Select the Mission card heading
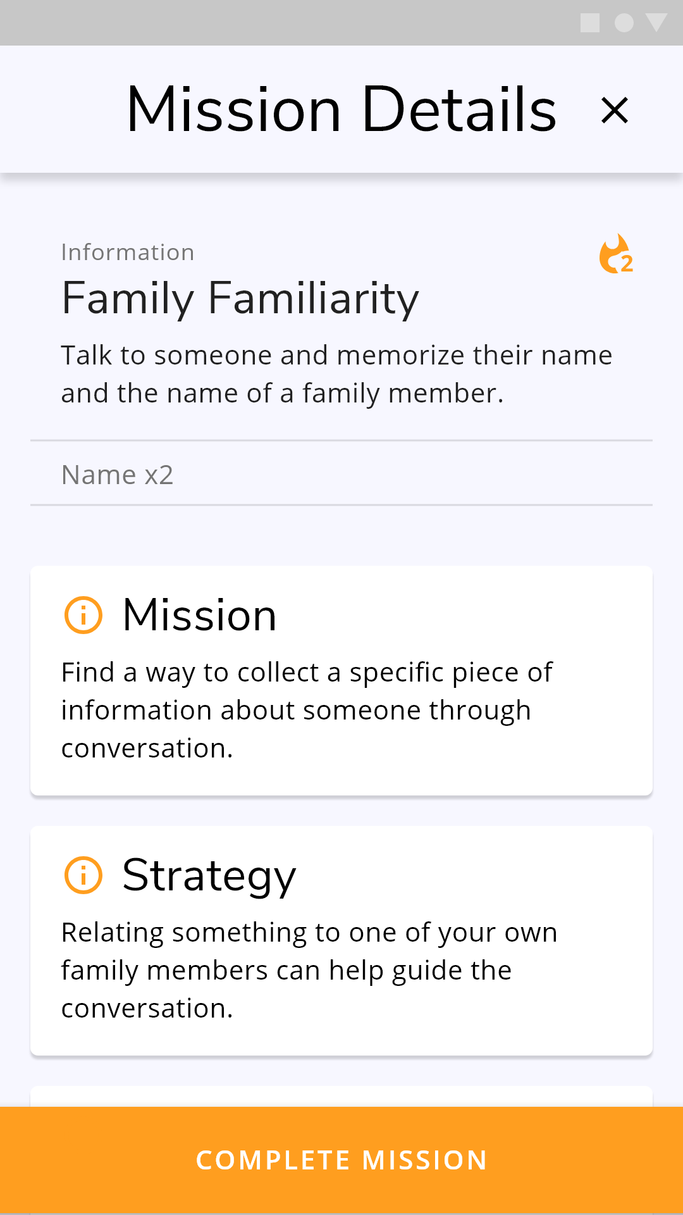The height and width of the screenshot is (1215, 683). point(199,615)
